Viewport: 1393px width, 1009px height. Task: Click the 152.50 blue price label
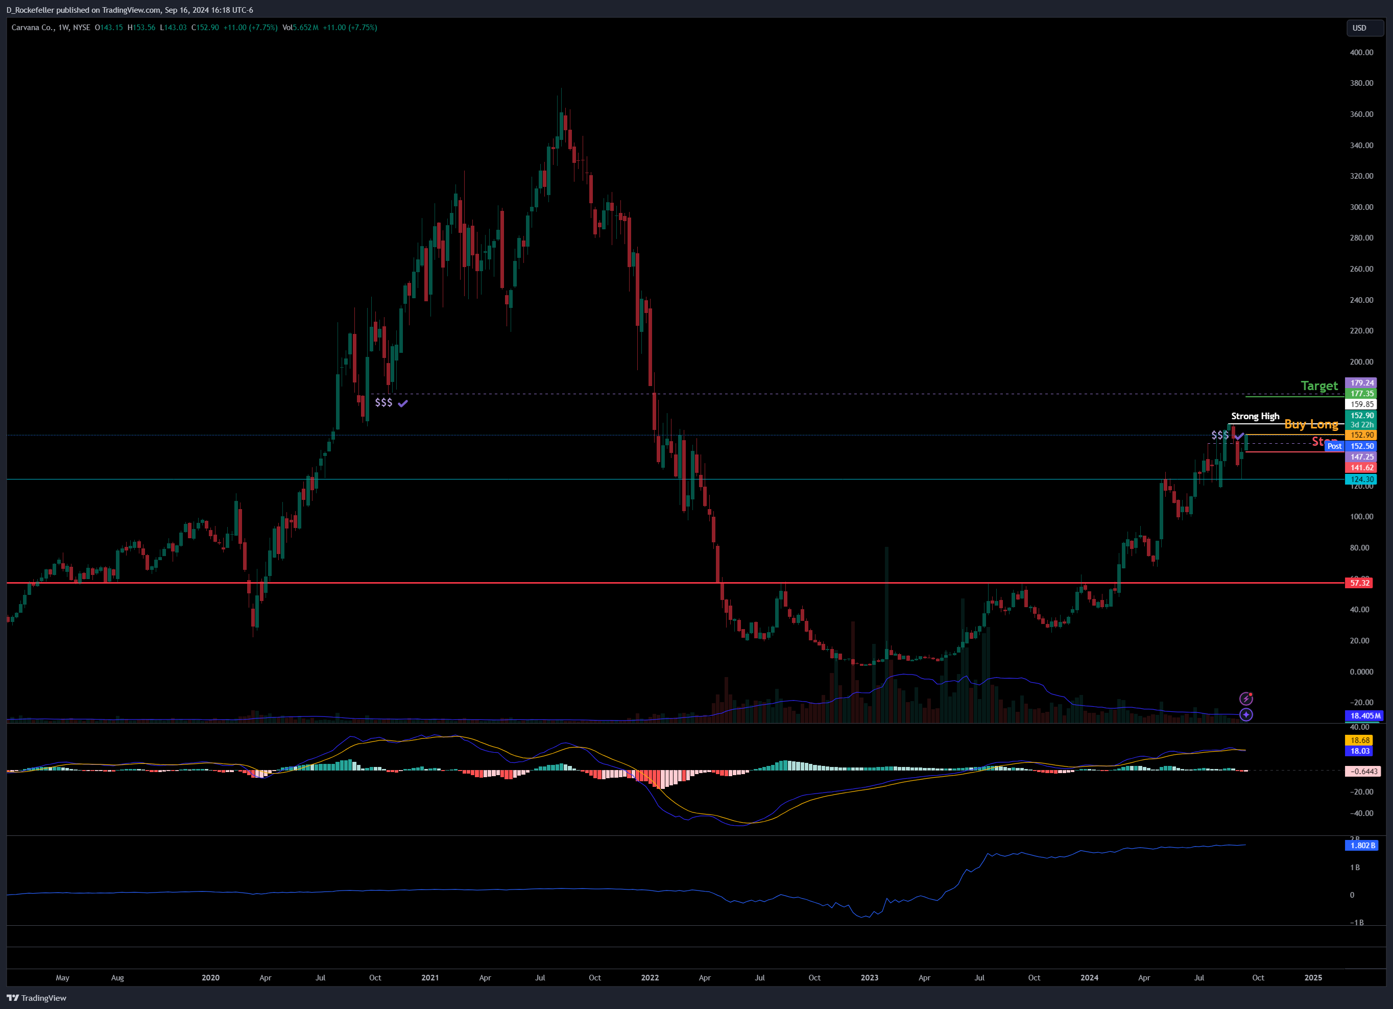click(1362, 446)
